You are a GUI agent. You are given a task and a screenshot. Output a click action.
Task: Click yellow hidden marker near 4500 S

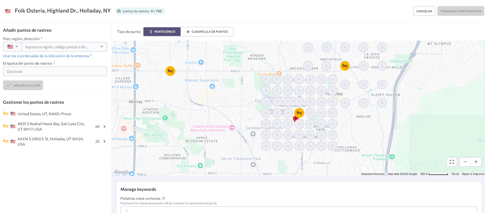pos(170,71)
